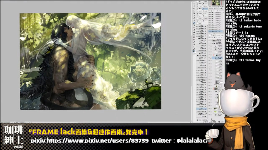Select the For TechArt brush

click(x=202, y=92)
